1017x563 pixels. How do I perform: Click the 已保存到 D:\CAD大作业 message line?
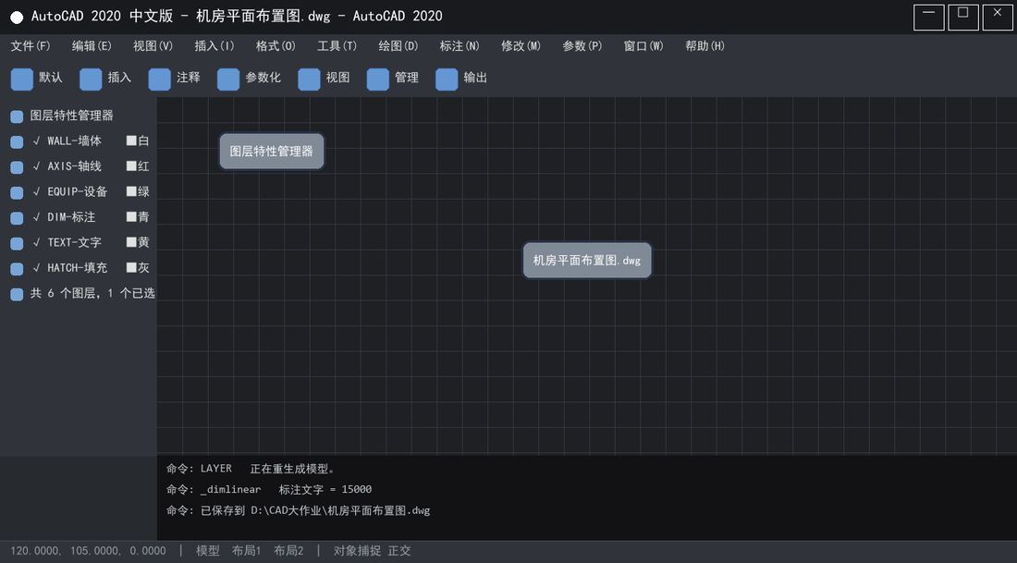pos(299,510)
